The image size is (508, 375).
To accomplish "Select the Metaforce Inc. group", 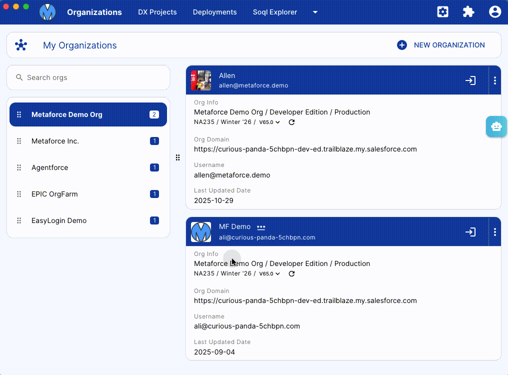I will 88,141.
